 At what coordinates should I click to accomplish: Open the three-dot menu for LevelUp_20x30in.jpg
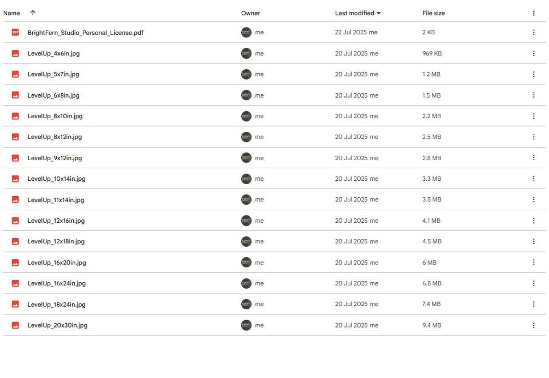click(533, 325)
